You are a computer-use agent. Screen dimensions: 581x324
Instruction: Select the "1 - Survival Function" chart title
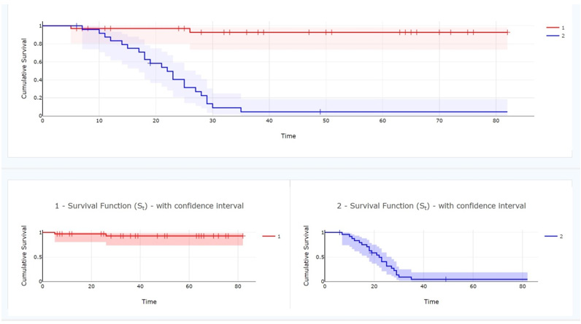pos(149,205)
